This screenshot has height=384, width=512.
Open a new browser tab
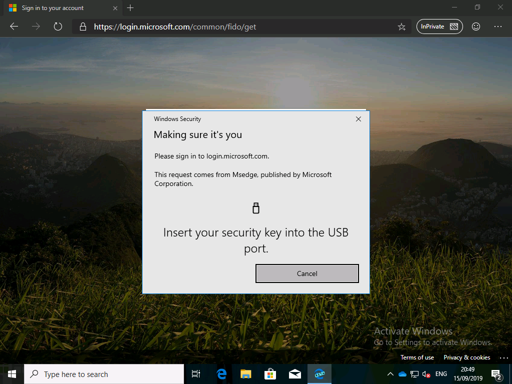click(129, 7)
